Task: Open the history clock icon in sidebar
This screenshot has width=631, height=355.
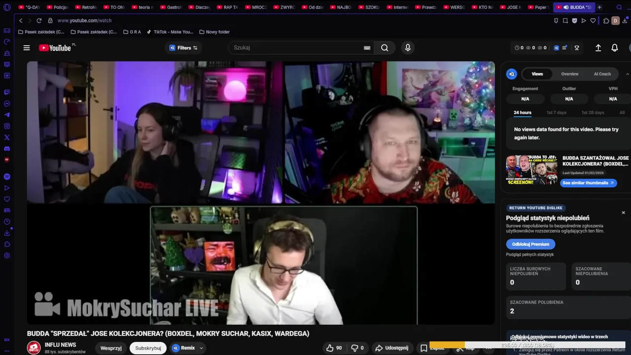Action: [x=7, y=222]
